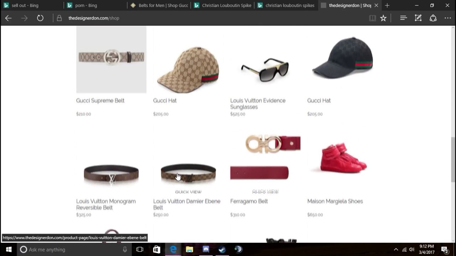456x256 pixels.
Task: Click 'Gucci Supreme Belt' title link
Action: [100, 101]
